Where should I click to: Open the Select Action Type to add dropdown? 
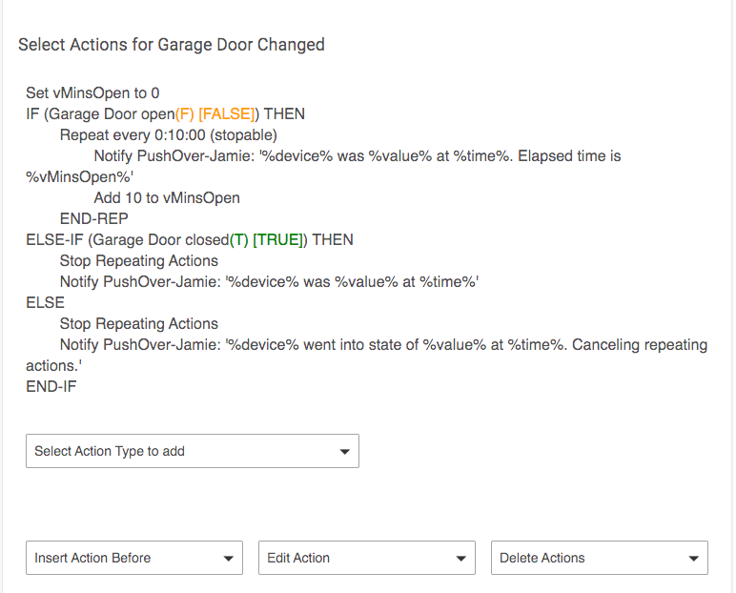191,451
